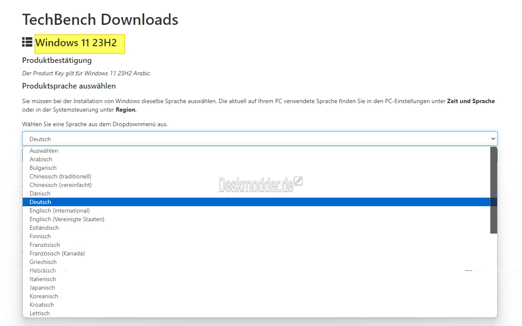The height and width of the screenshot is (326, 522).
Task: Click the dropdown arrow of the language selector
Action: (x=493, y=139)
